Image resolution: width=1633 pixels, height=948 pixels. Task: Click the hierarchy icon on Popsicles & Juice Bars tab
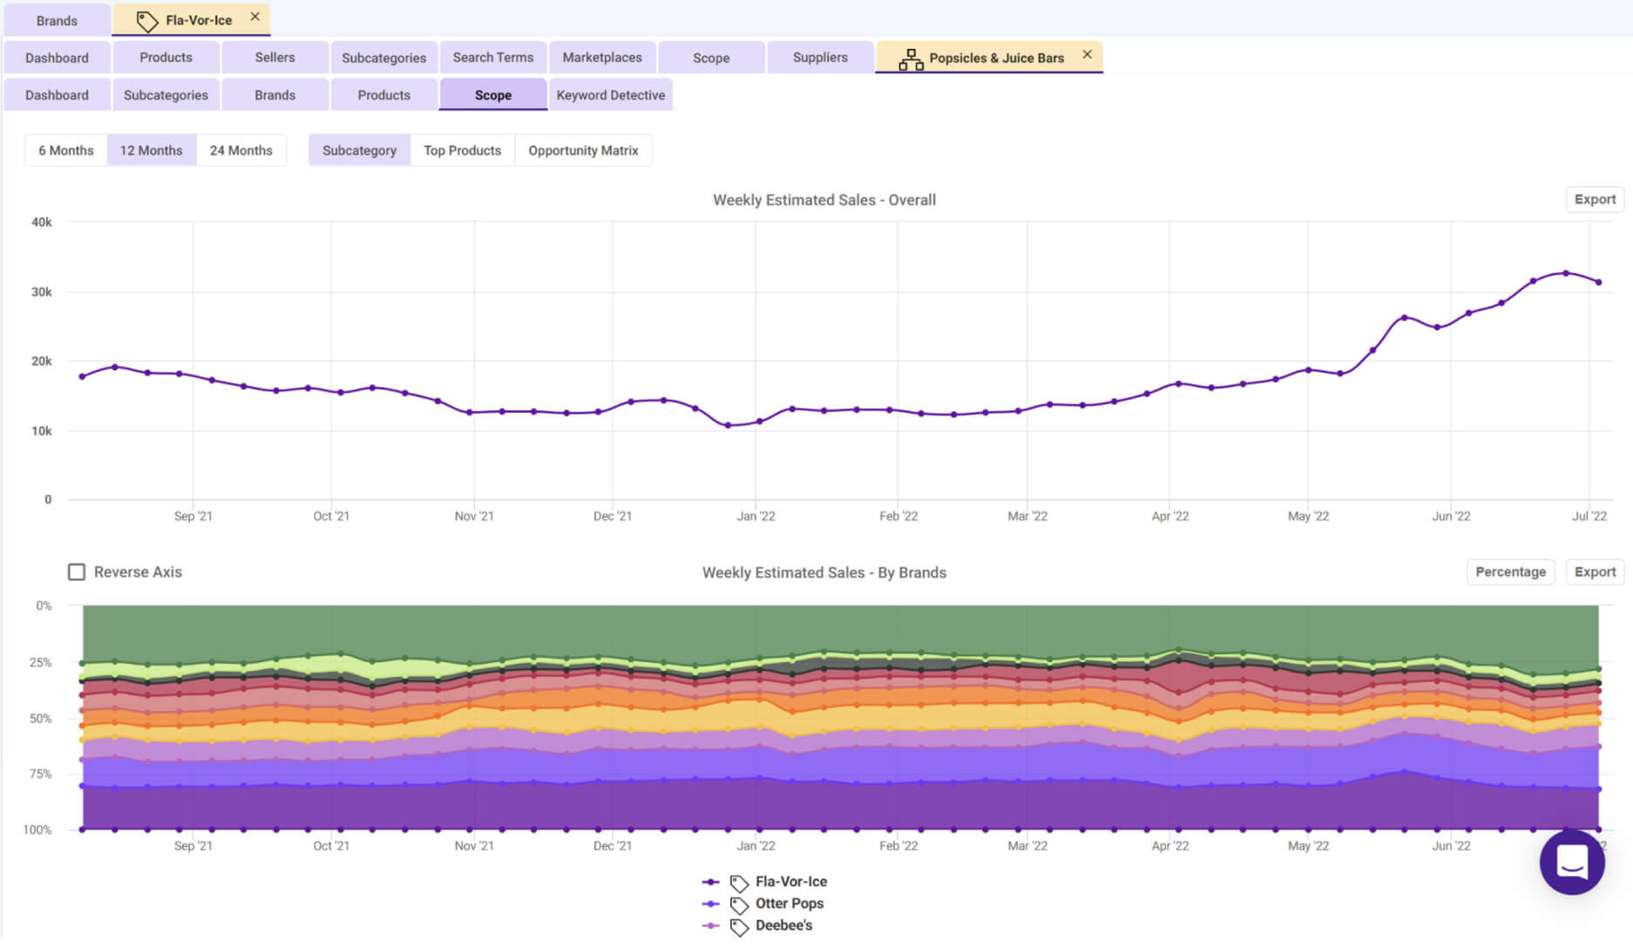click(911, 58)
